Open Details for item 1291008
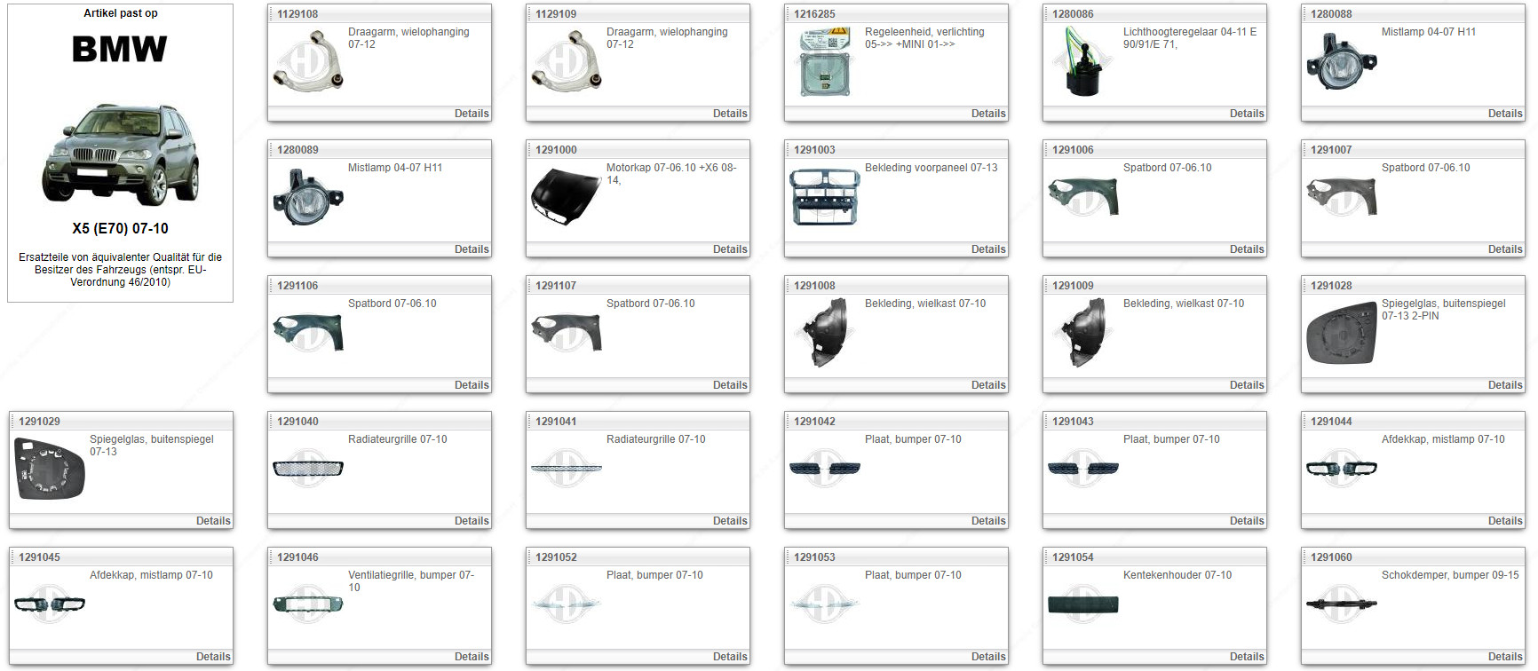This screenshot has width=1538, height=671. pyautogui.click(x=988, y=385)
